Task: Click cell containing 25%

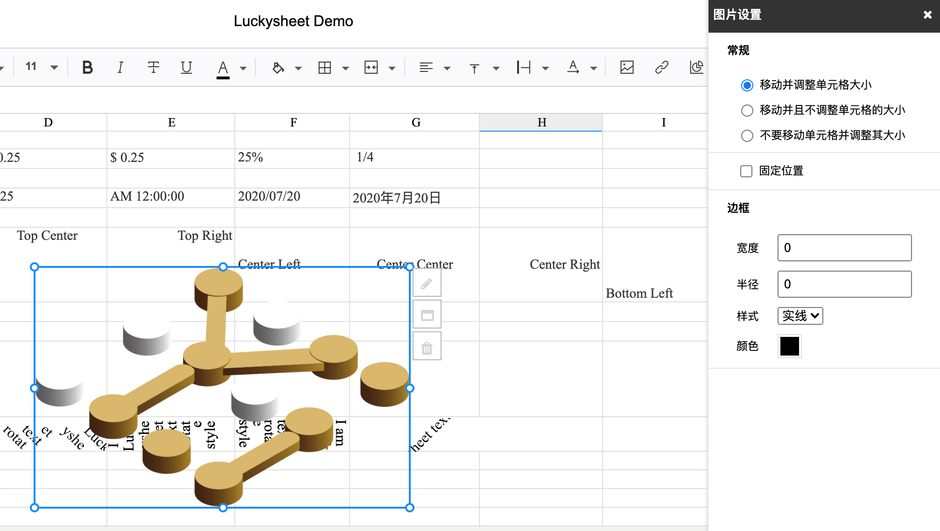Action: click(292, 159)
